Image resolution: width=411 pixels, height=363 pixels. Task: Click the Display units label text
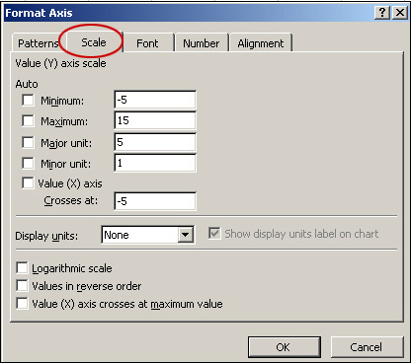pyautogui.click(x=46, y=236)
